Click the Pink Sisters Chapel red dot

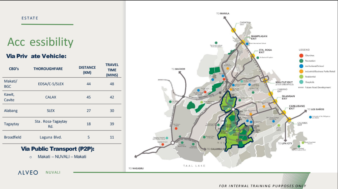click(x=176, y=128)
